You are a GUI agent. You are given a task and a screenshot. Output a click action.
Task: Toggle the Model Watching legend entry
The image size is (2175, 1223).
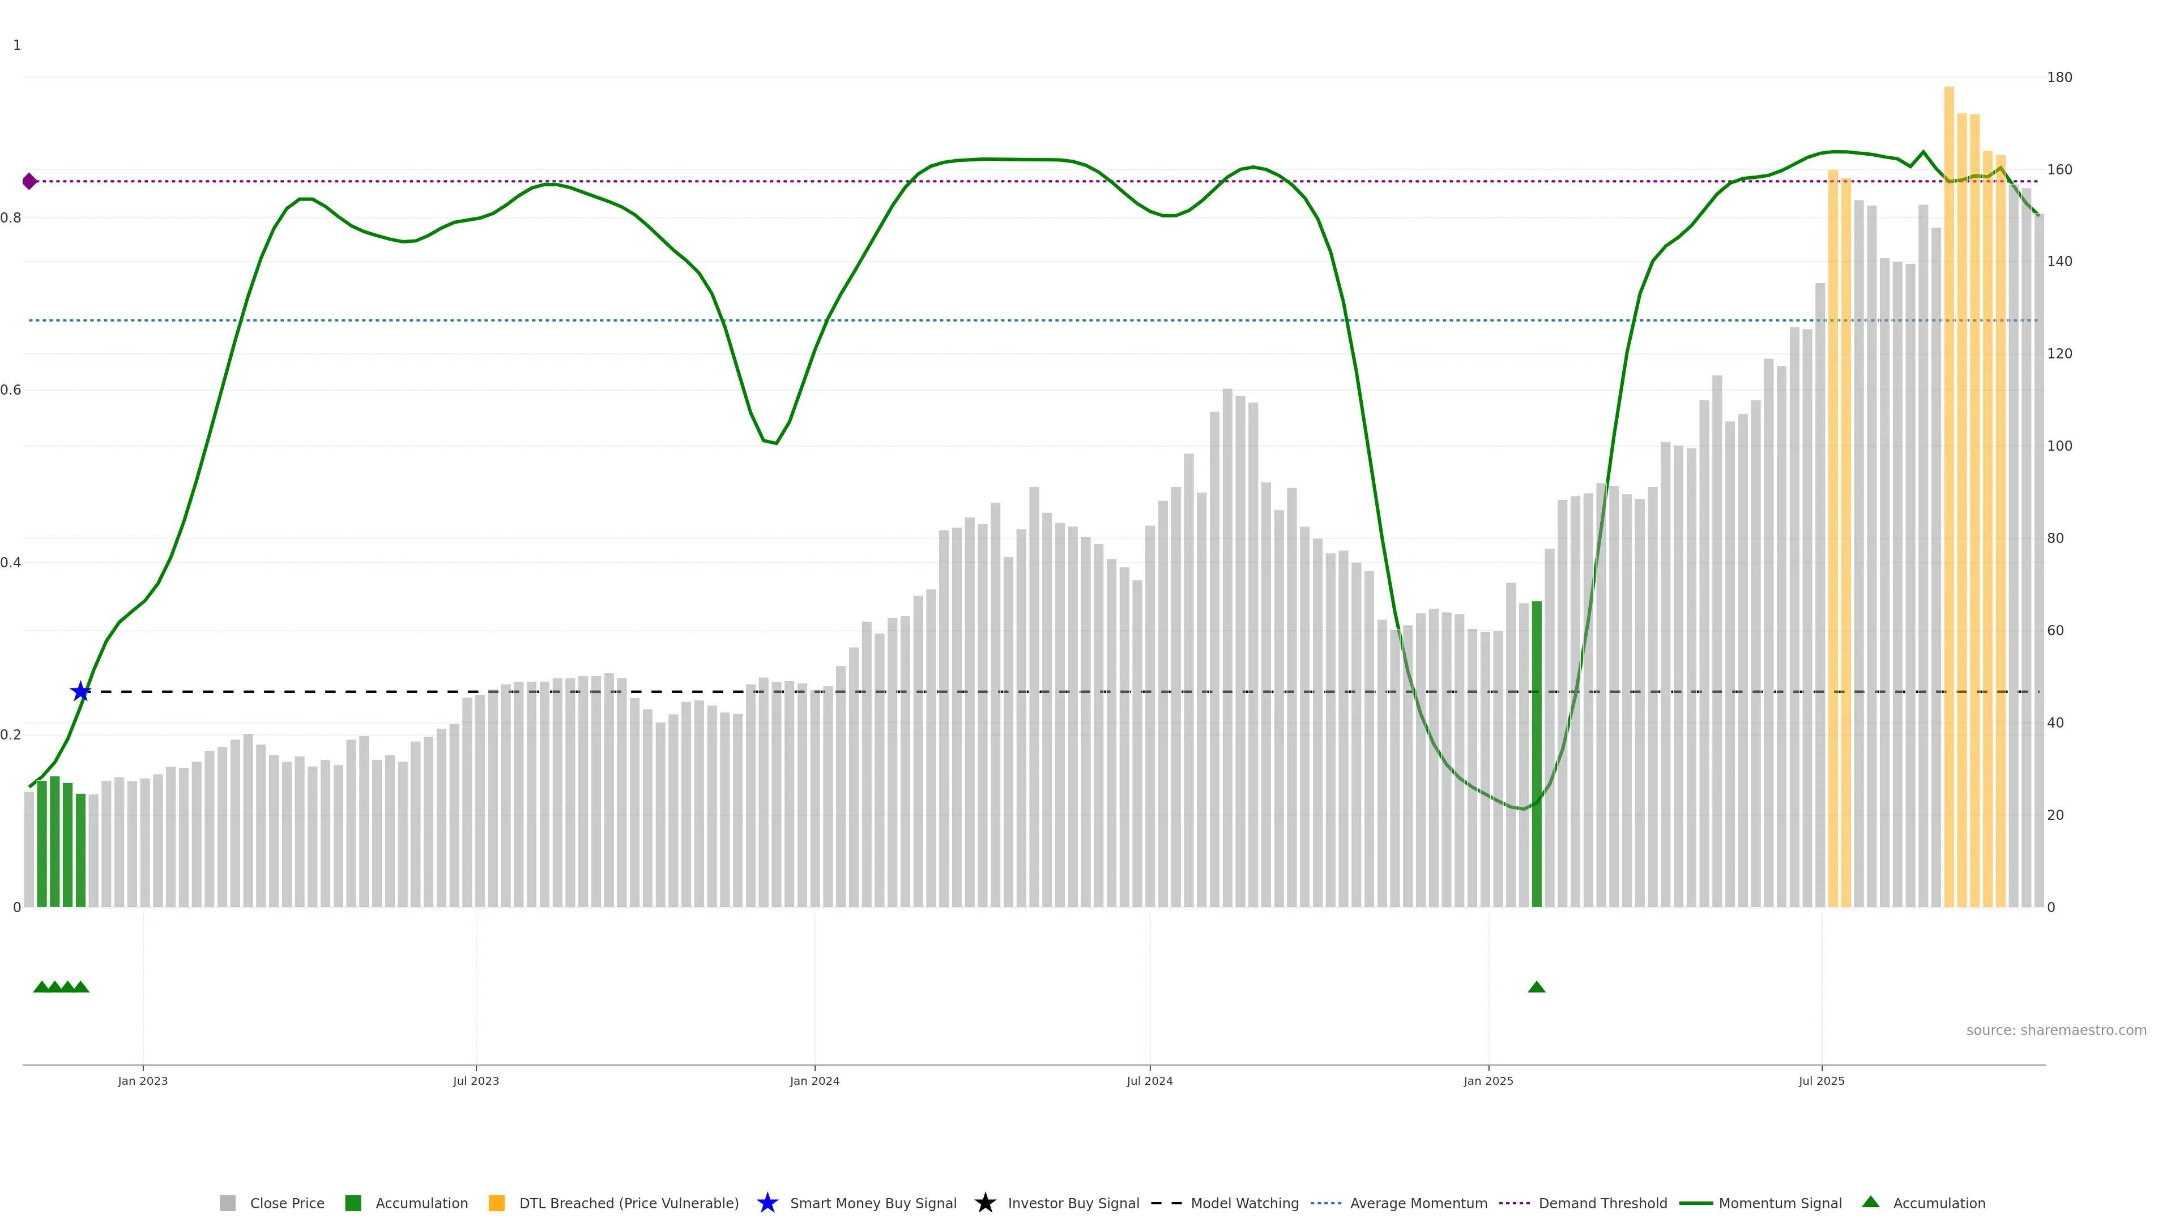coord(1244,1204)
